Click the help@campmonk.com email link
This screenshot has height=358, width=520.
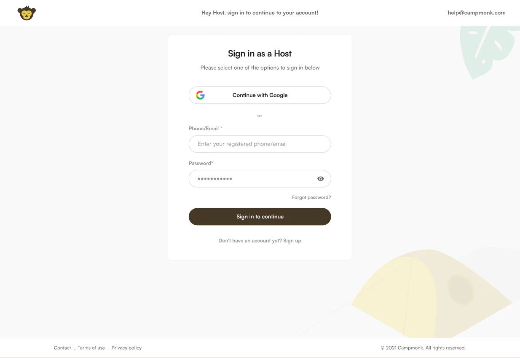[x=476, y=13]
